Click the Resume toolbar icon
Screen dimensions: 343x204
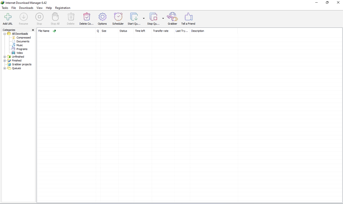point(23,17)
